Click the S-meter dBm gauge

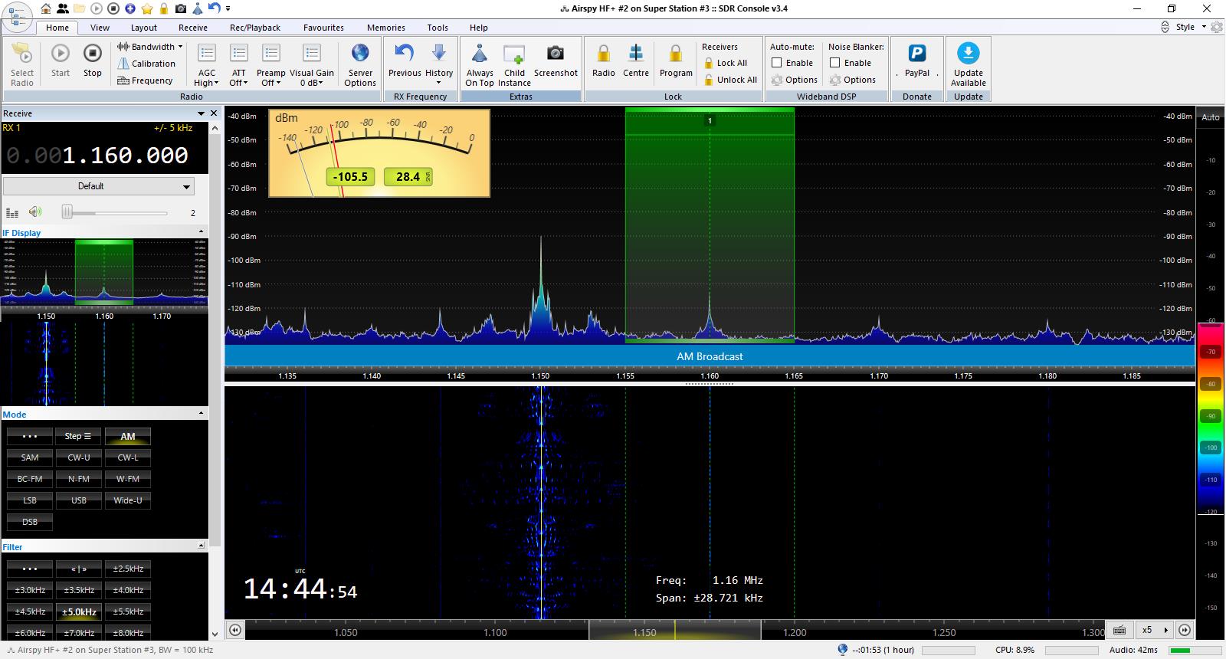coord(379,153)
